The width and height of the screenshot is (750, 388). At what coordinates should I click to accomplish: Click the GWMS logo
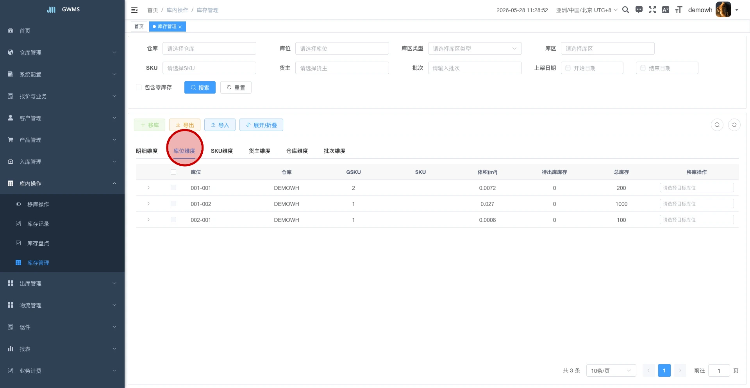pos(63,9)
